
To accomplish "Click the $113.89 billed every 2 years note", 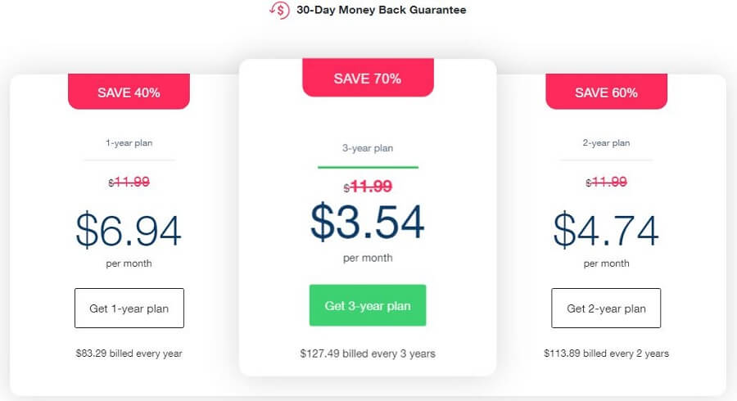I will point(606,353).
